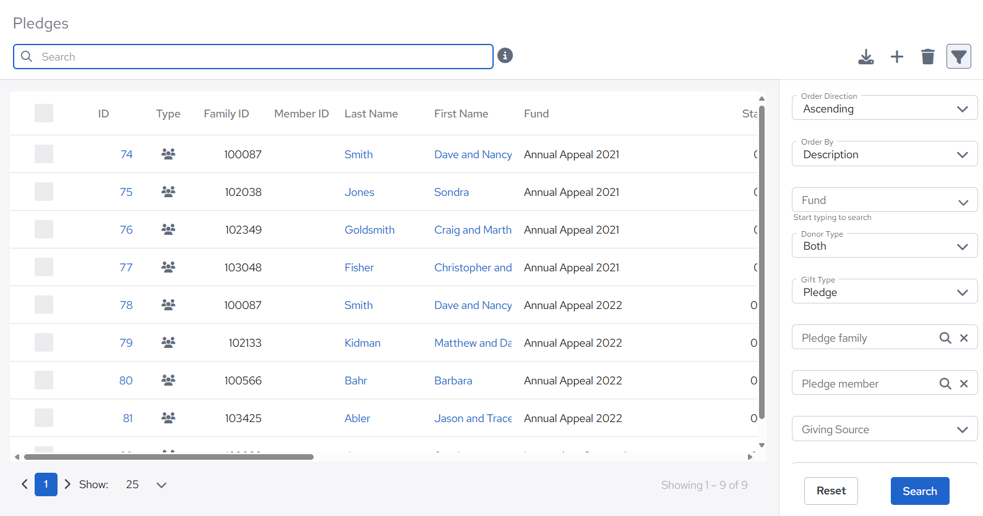This screenshot has width=983, height=516.
Task: Open pledge ID 74 link
Action: [126, 154]
